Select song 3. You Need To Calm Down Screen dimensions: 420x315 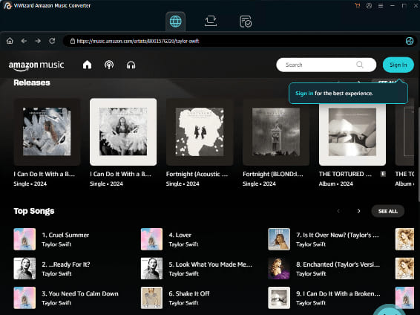coord(80,293)
